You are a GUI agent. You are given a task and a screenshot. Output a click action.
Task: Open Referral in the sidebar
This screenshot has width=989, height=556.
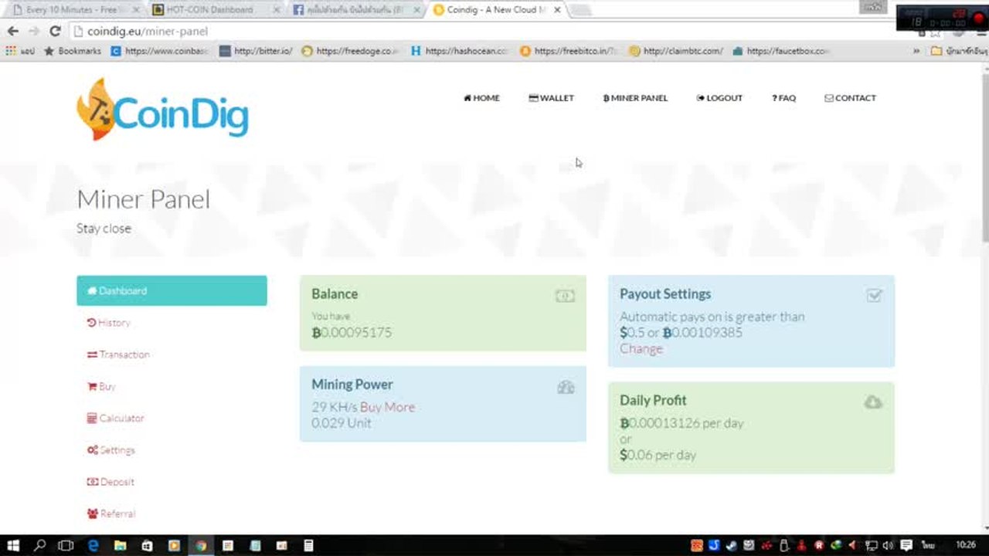111,513
